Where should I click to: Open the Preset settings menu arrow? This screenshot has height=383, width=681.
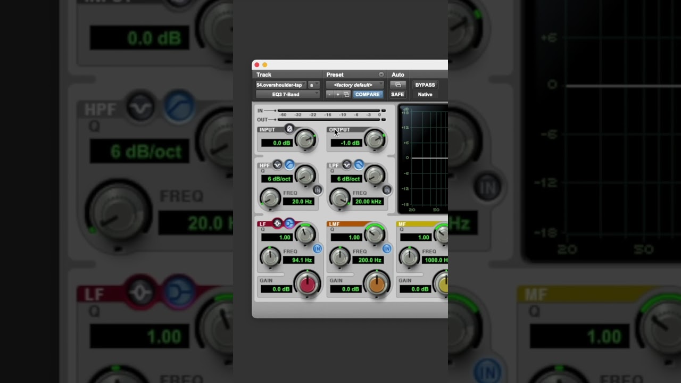click(x=381, y=74)
